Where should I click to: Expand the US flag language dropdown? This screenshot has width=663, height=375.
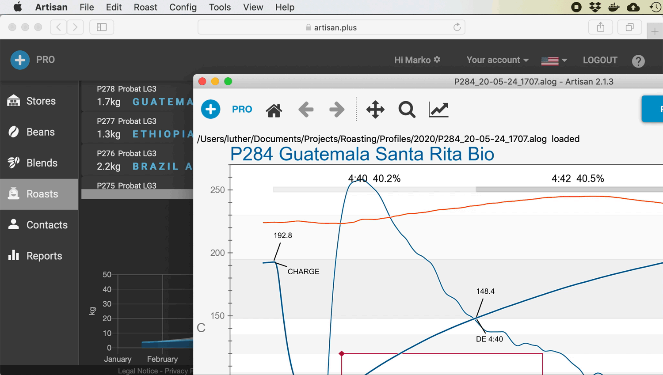554,61
